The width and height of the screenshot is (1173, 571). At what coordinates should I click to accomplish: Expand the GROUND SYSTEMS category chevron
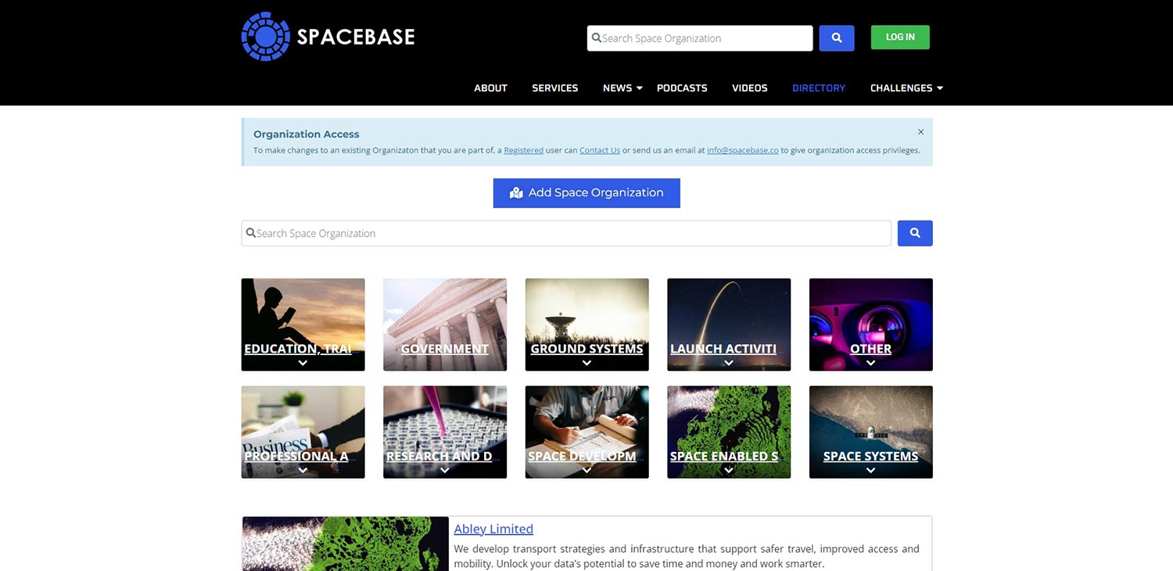(586, 362)
